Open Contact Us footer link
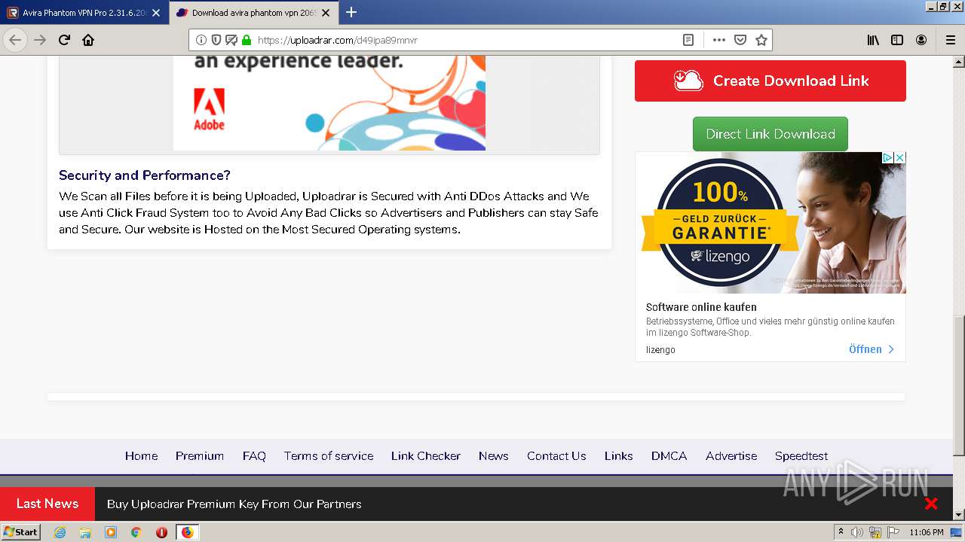 (x=556, y=456)
